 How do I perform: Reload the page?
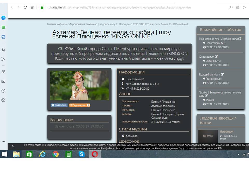25,7
